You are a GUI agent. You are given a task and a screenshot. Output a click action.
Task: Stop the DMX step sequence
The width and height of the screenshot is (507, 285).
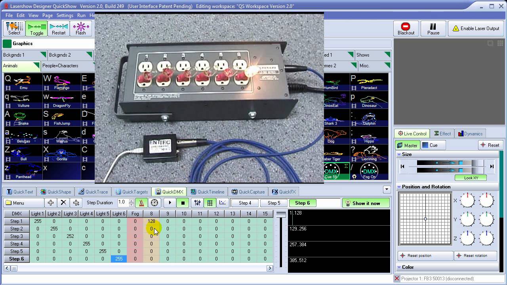(x=183, y=203)
